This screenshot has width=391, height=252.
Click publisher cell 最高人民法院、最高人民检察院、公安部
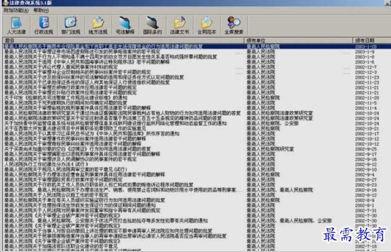[x=289, y=221]
